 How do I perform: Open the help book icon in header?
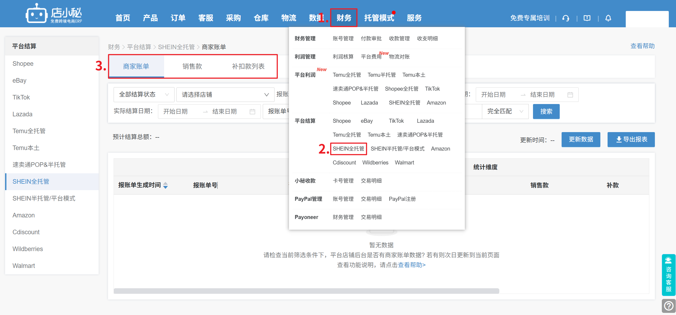pyautogui.click(x=587, y=18)
